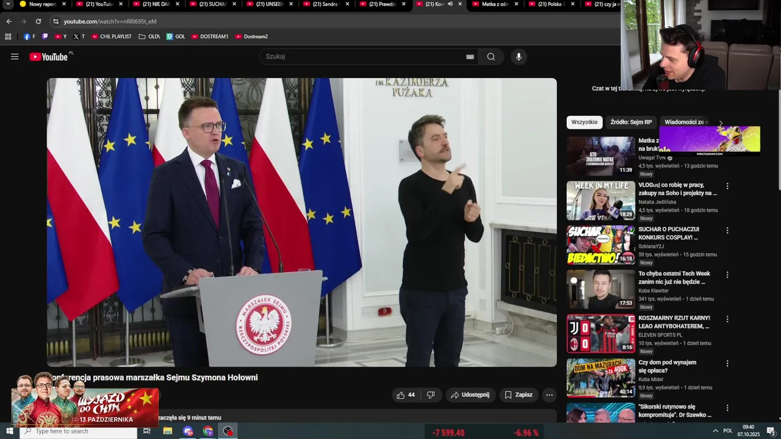The height and width of the screenshot is (439, 781).
Task: Open the browser apps grid shortcut
Action: click(8, 37)
